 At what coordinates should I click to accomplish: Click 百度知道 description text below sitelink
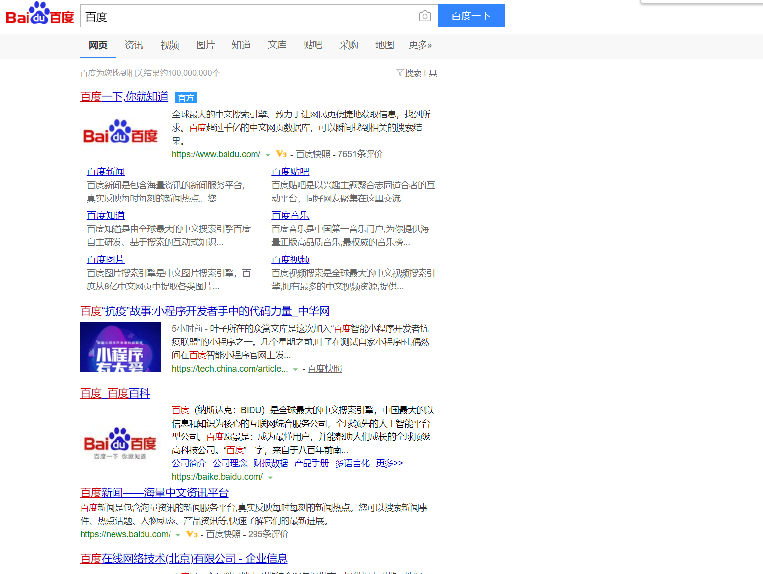169,236
